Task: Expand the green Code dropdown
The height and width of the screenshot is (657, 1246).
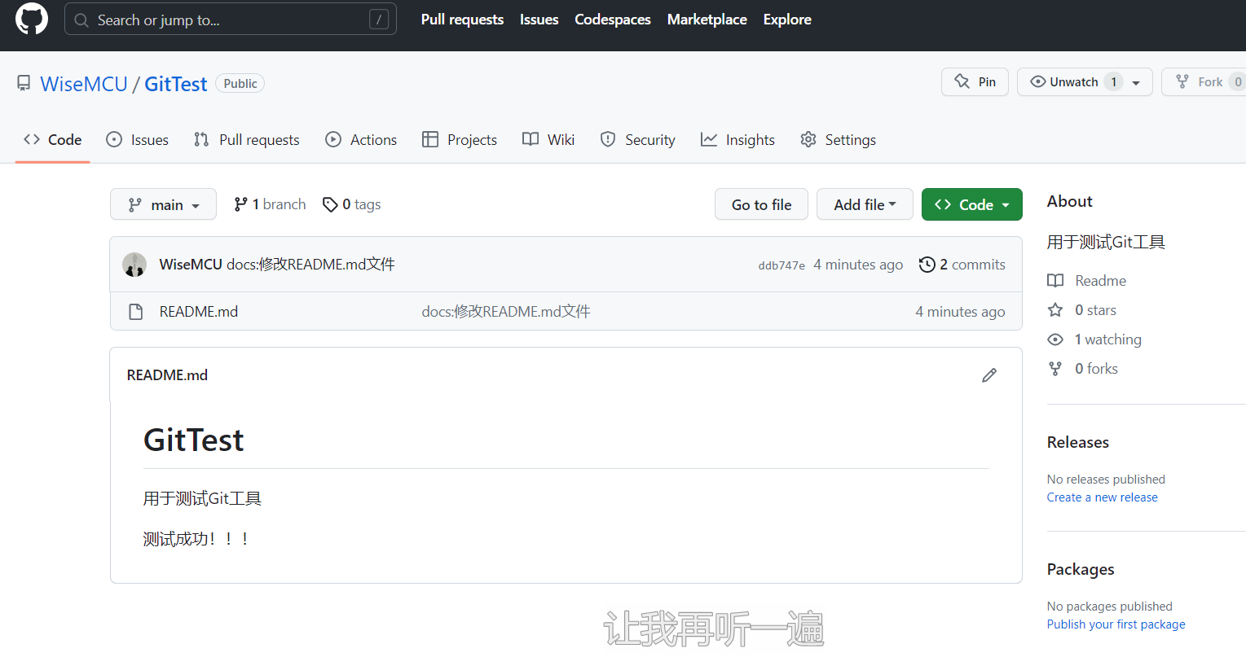Action: [x=971, y=204]
